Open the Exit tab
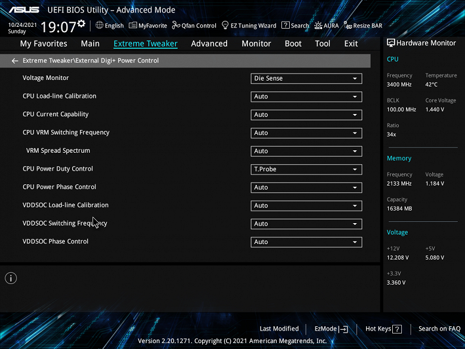The width and height of the screenshot is (465, 349). tap(351, 44)
